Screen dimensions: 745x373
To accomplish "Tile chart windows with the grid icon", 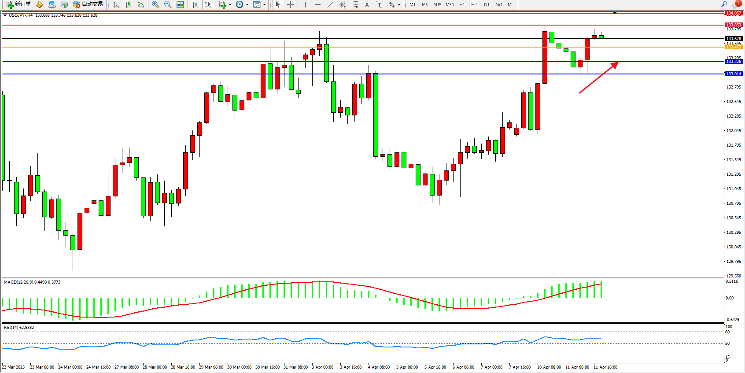I will click(x=180, y=4).
